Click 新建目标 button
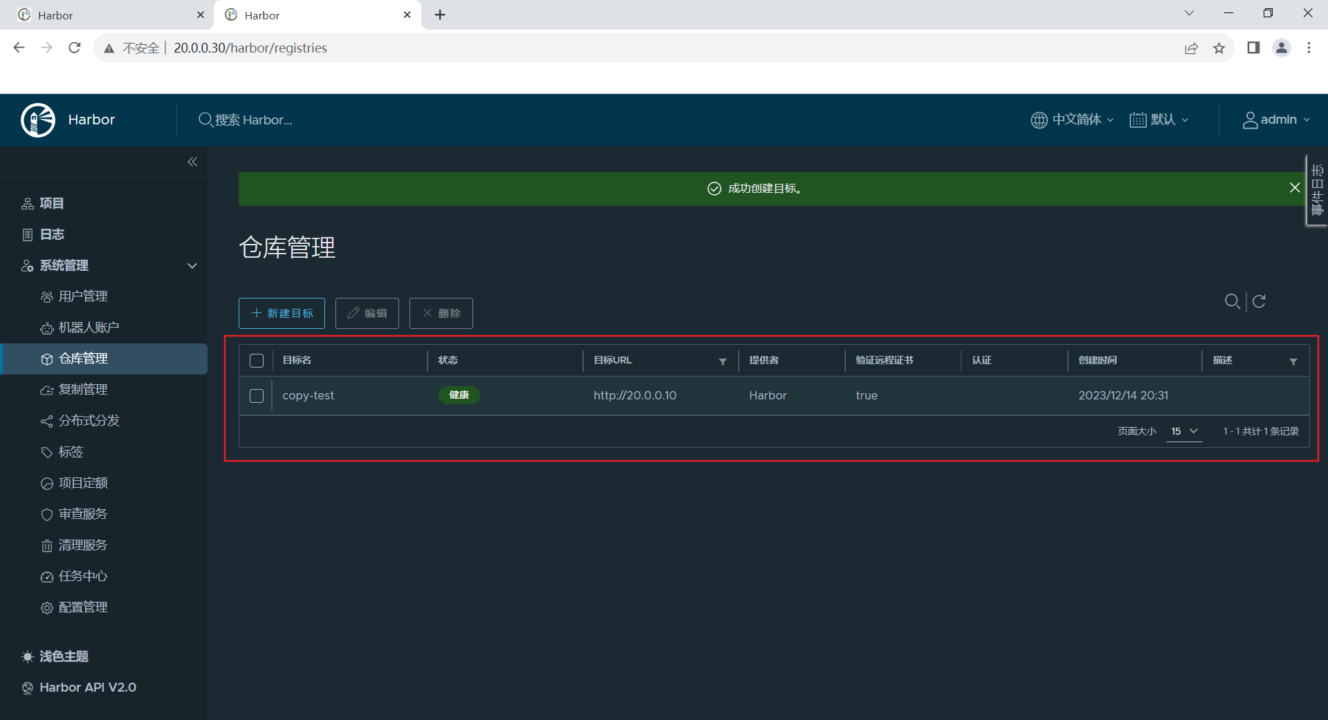 tap(282, 314)
